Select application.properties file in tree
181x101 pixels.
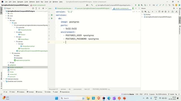pos(23,60)
